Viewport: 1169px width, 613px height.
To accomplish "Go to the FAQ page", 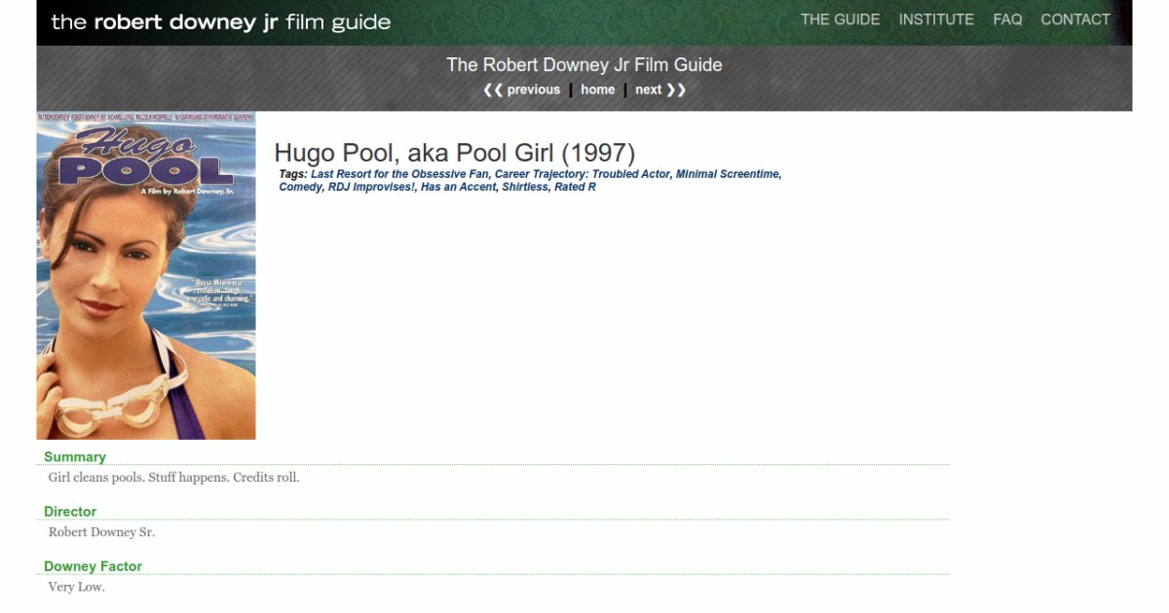I will [x=1007, y=19].
